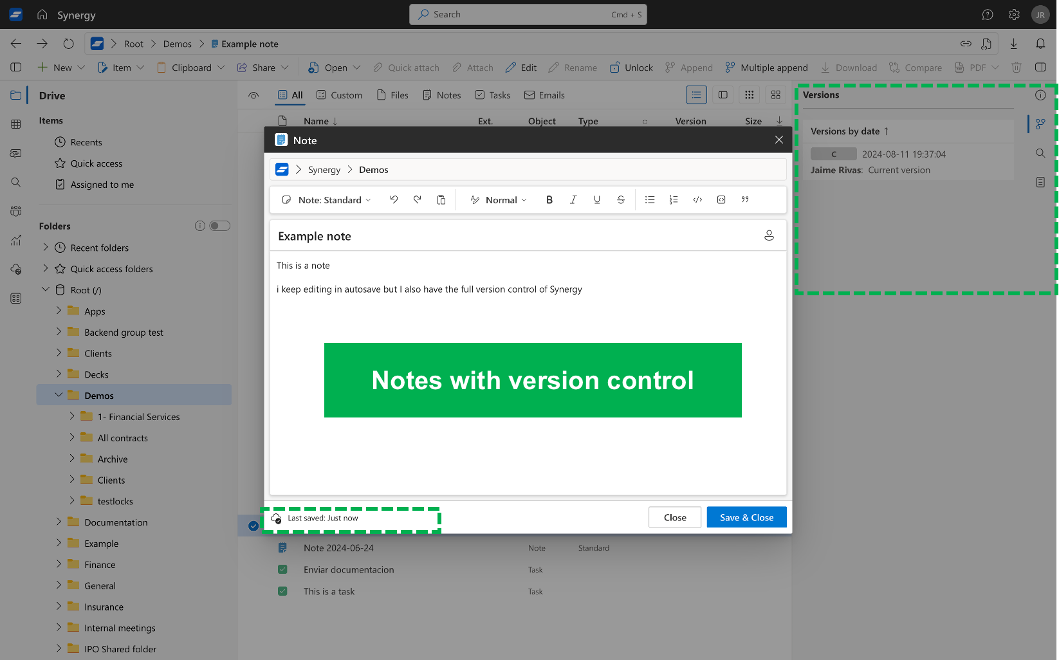Viewport: 1059px width, 660px height.
Task: Switch to the Notes tab
Action: pyautogui.click(x=442, y=95)
